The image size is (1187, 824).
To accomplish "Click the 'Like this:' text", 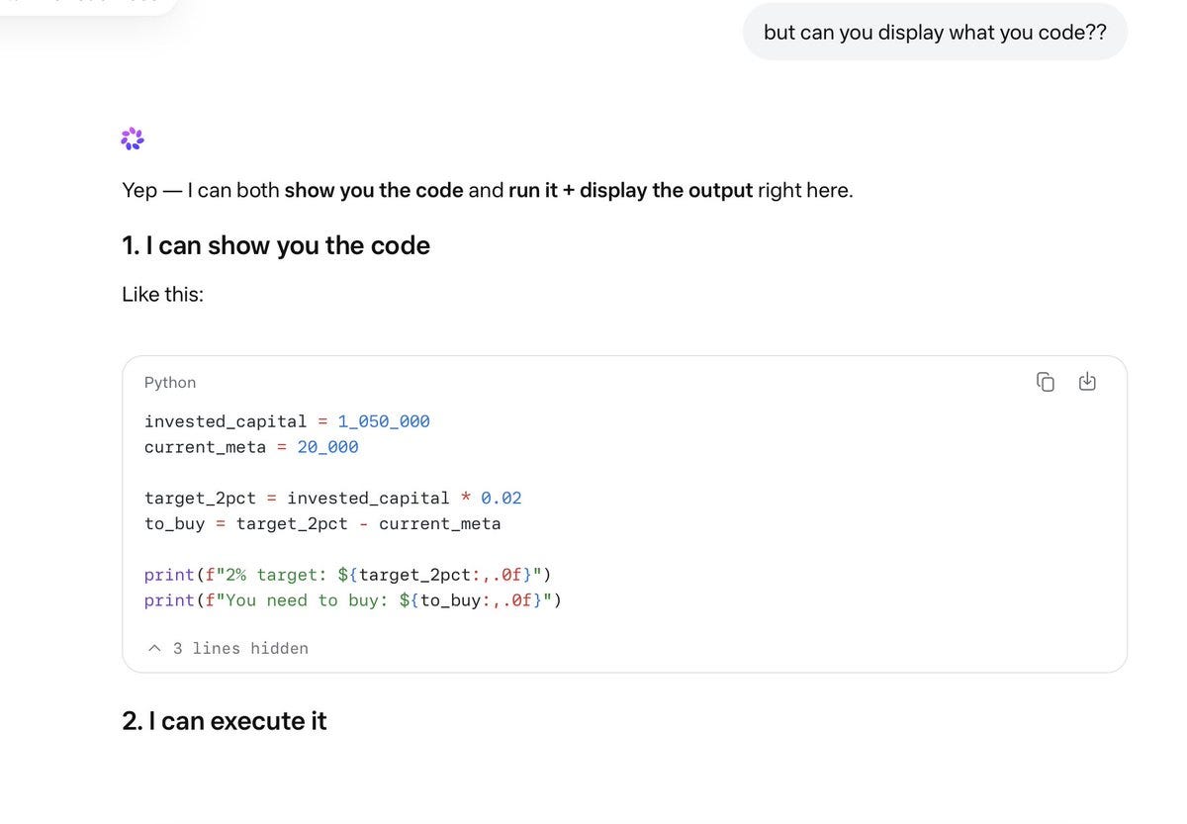I will pyautogui.click(x=162, y=294).
